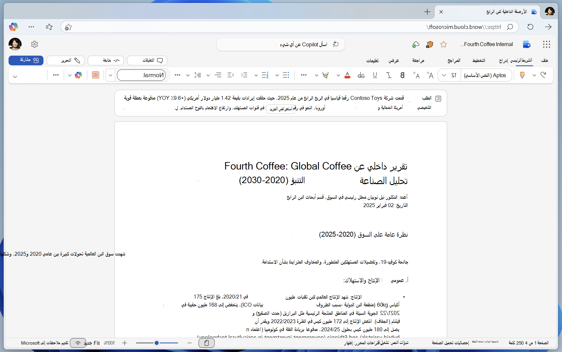This screenshot has width=562, height=352.
Task: Select the format painter icon
Action: point(522,75)
